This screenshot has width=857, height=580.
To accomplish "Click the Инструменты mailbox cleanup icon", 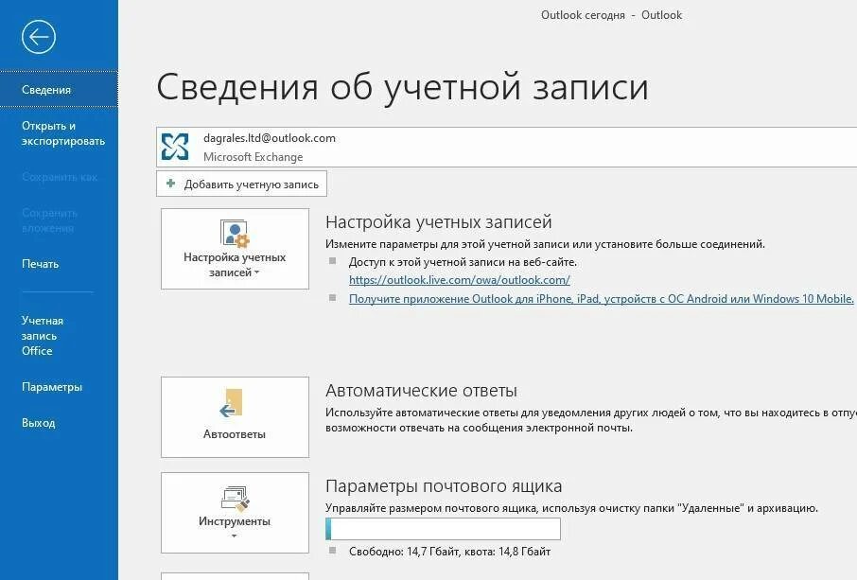I will 235,499.
